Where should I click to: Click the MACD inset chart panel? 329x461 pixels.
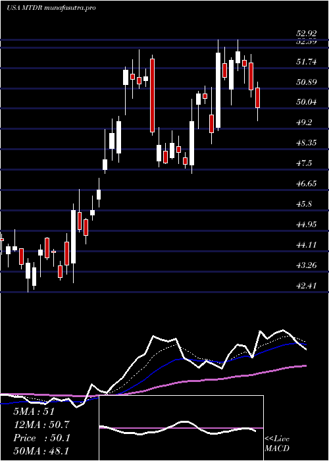[181, 428]
